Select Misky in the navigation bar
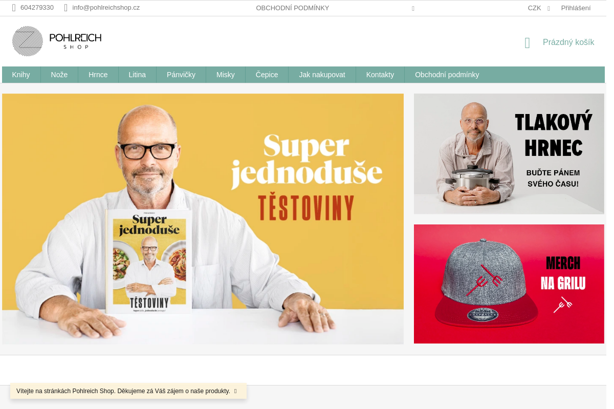The height and width of the screenshot is (409, 614). coord(226,75)
